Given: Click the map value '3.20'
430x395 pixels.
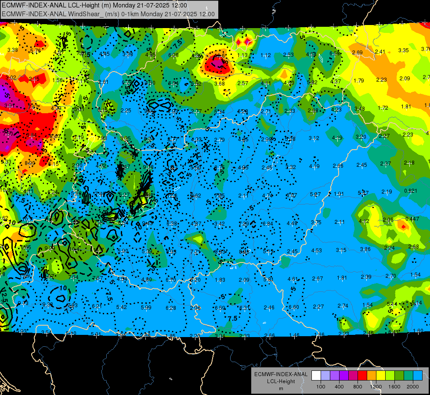Looking at the screenshot, I should point(361,137).
